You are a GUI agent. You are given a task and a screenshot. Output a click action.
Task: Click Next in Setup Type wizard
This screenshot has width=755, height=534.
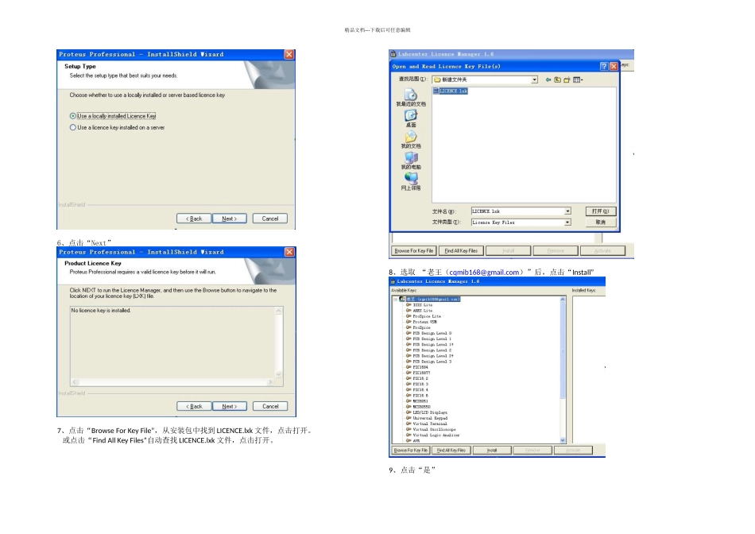coord(229,219)
